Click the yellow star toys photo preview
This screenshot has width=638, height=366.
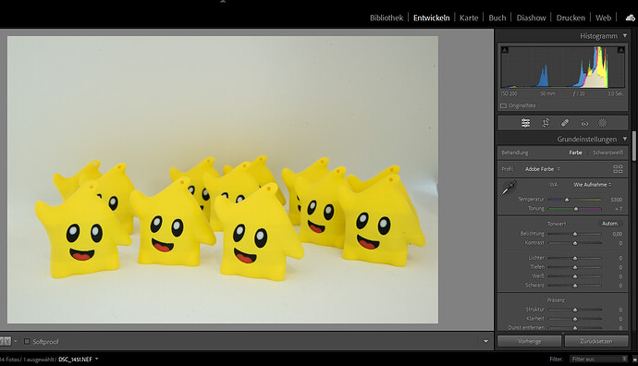click(x=223, y=179)
